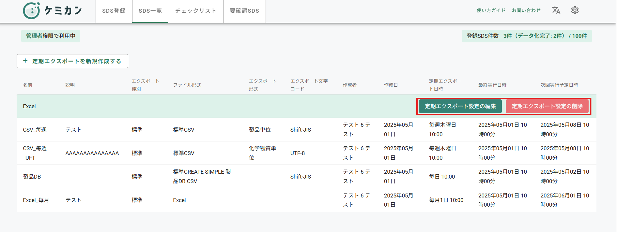Select the highlighted Excel row
Screen dimensions: 617x232
coord(306,106)
